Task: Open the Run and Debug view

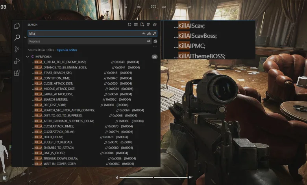Action: (x=17, y=61)
